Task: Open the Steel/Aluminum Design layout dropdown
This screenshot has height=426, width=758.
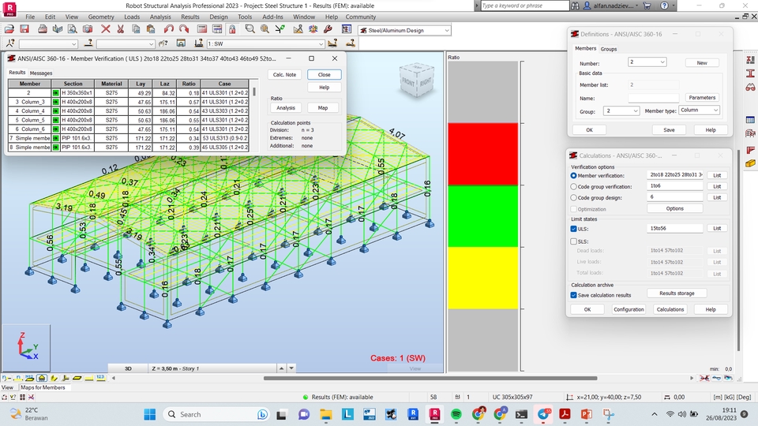Action: tap(447, 30)
